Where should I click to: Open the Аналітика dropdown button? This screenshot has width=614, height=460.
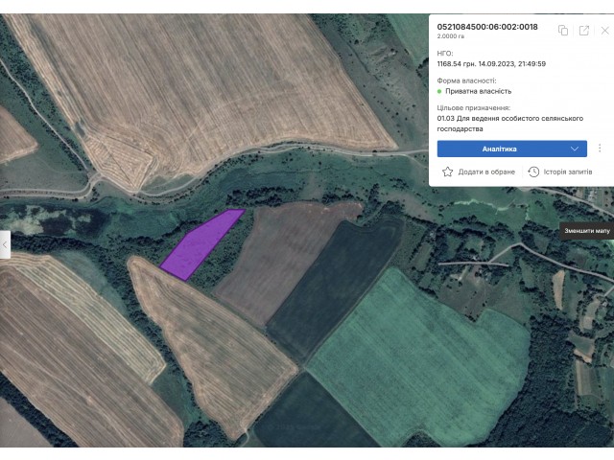click(x=511, y=149)
